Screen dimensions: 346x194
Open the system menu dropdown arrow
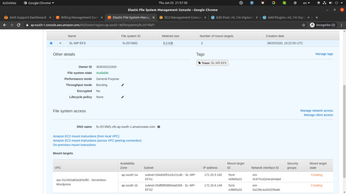tap(342, 3)
